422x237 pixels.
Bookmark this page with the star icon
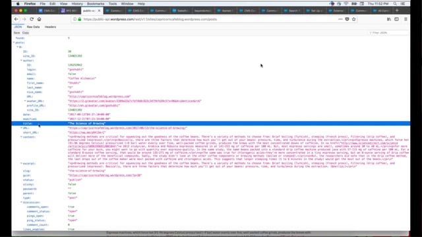354,19
